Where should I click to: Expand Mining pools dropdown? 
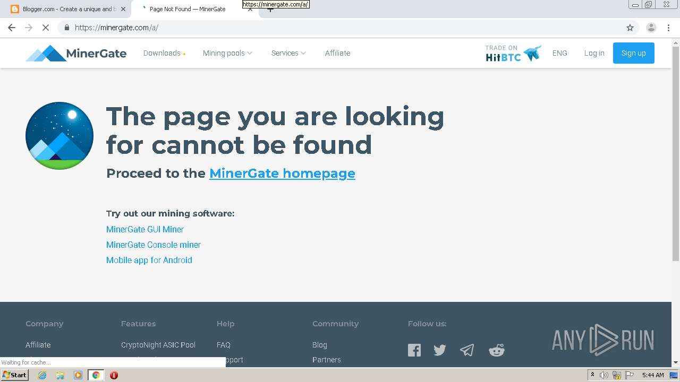(227, 53)
